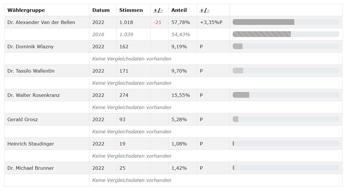Click Dr. Tassilo Wallentin's name
This screenshot has width=346, height=190.
click(x=31, y=71)
